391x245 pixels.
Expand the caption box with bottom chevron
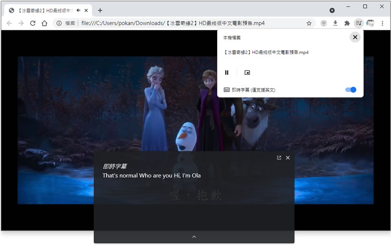pyautogui.click(x=194, y=236)
